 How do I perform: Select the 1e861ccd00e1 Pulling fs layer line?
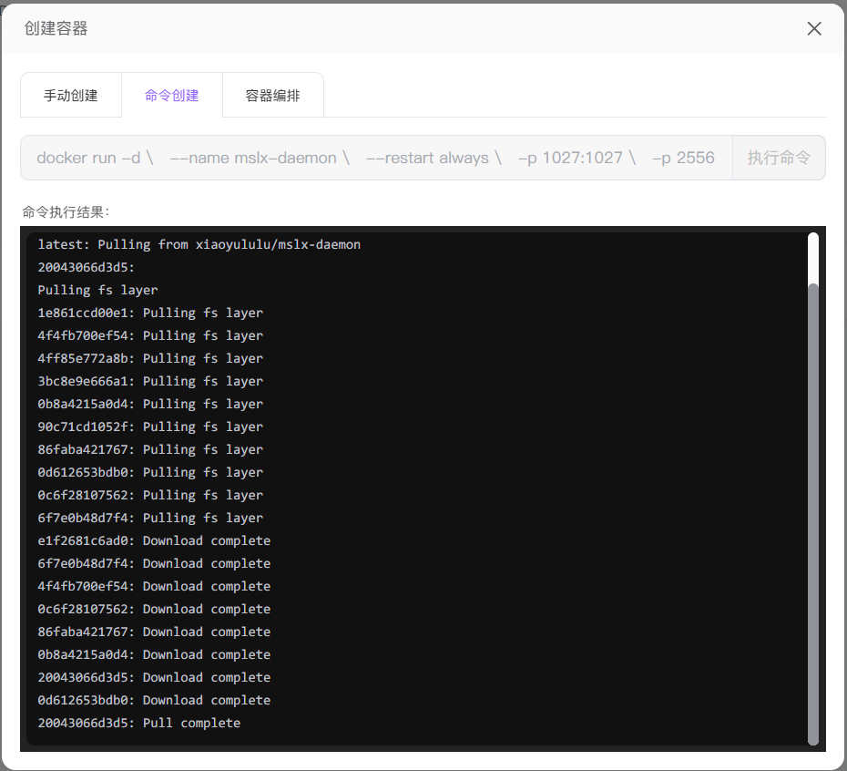click(150, 313)
